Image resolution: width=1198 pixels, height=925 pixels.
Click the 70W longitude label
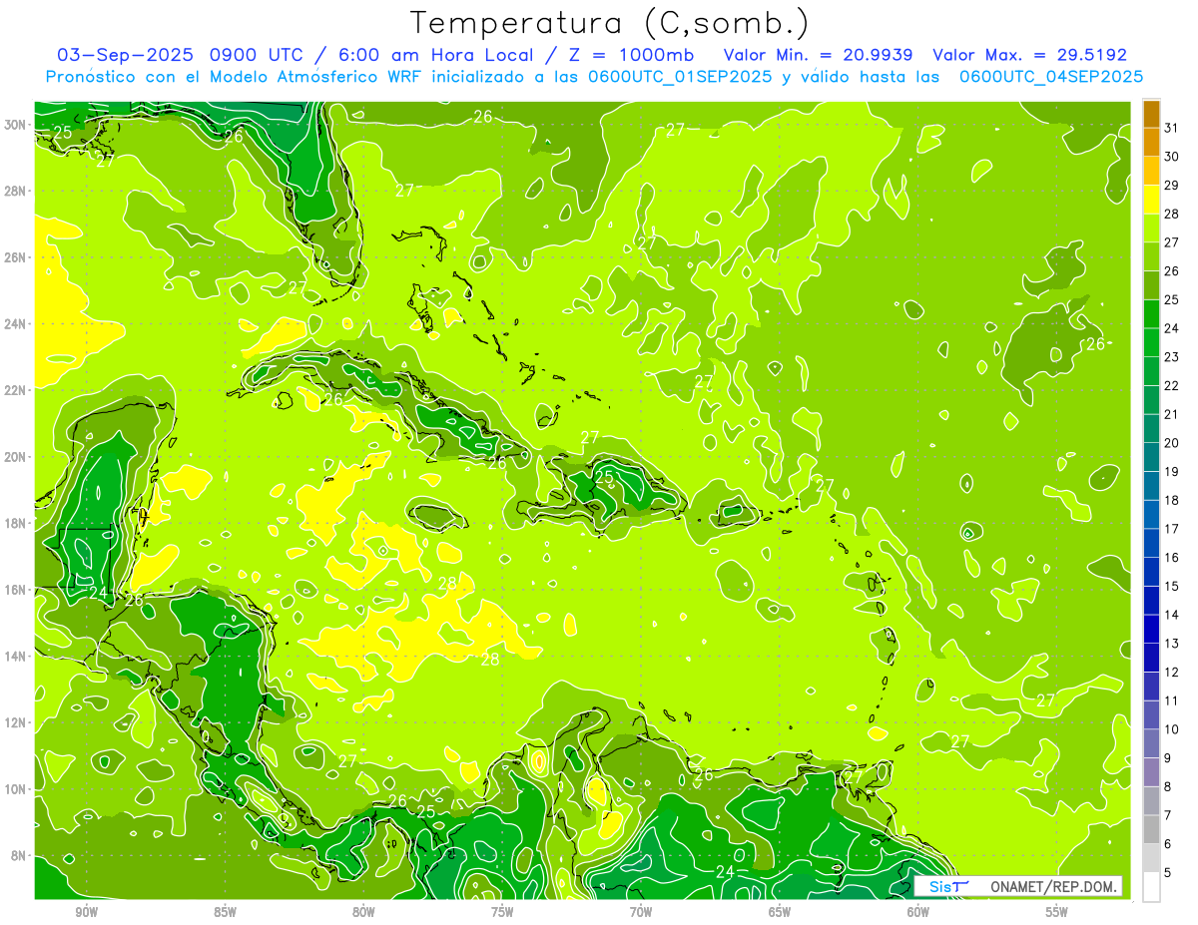[641, 912]
